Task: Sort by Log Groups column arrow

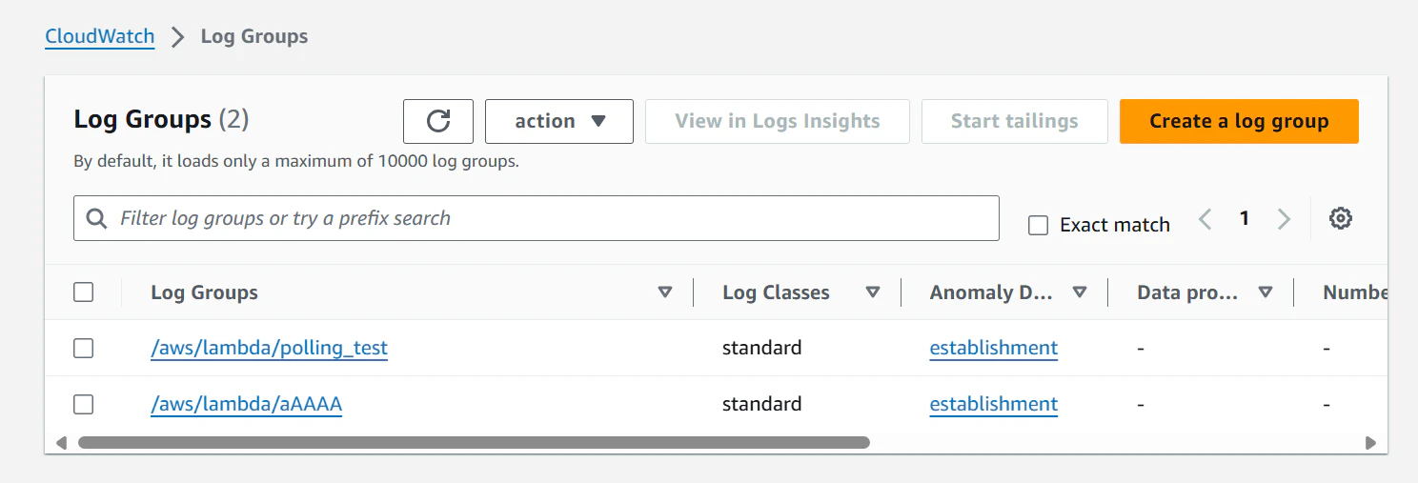Action: [665, 292]
